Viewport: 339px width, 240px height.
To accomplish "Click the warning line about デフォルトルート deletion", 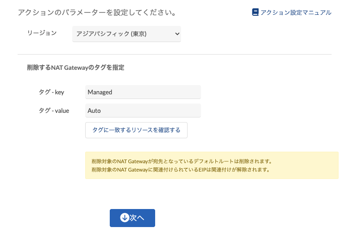I will point(182,161).
